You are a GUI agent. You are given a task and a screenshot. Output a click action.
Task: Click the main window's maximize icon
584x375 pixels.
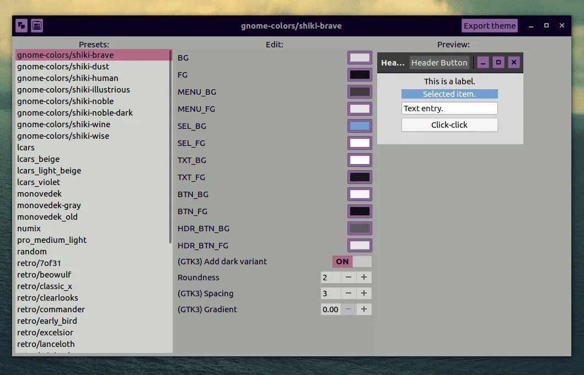click(x=547, y=25)
